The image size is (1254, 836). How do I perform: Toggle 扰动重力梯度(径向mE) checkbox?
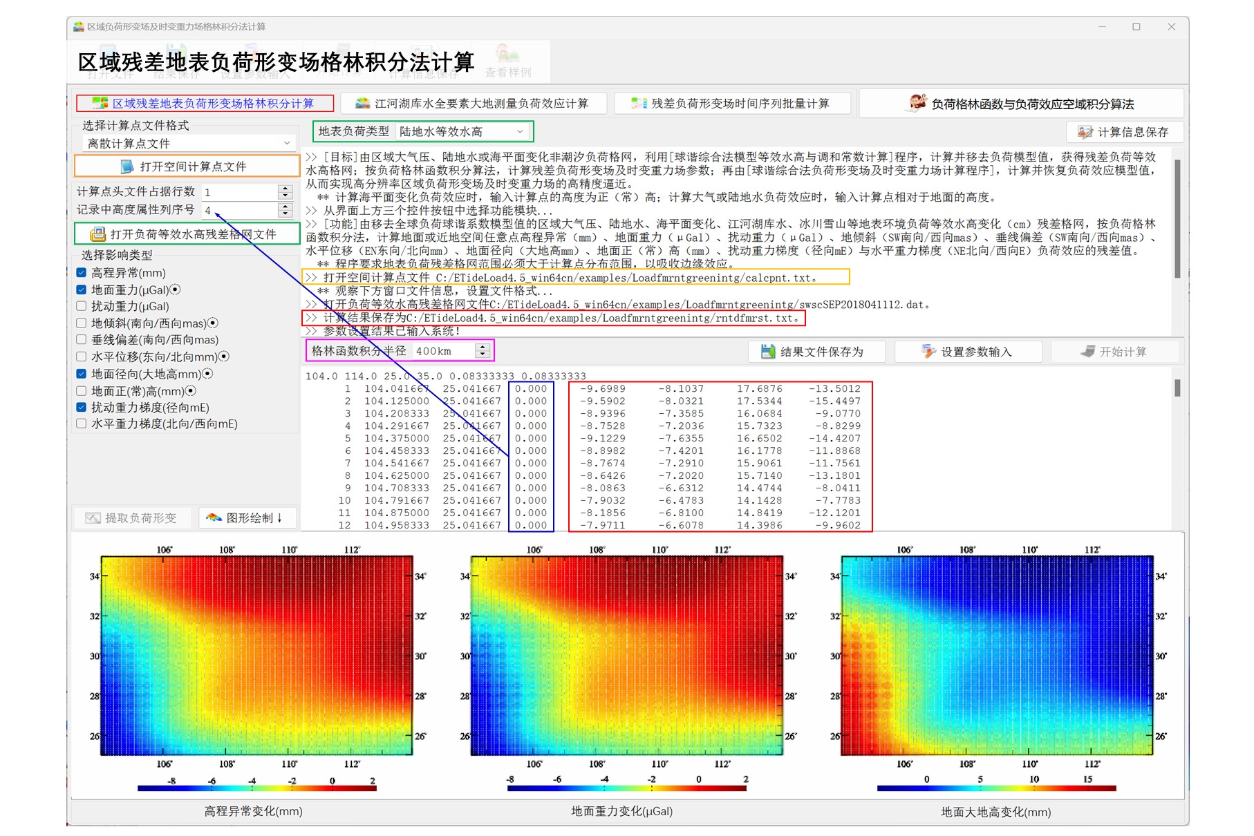82,408
